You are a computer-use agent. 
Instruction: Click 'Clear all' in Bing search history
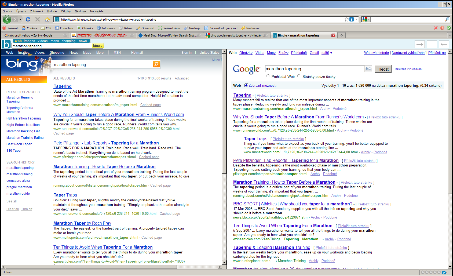(x=13, y=209)
